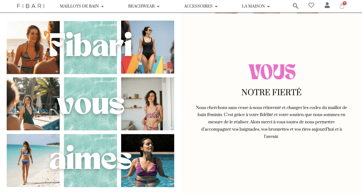Image resolution: width=362 pixels, height=196 pixels.
Task: Open Beachwear menu item
Action: pos(141,6)
